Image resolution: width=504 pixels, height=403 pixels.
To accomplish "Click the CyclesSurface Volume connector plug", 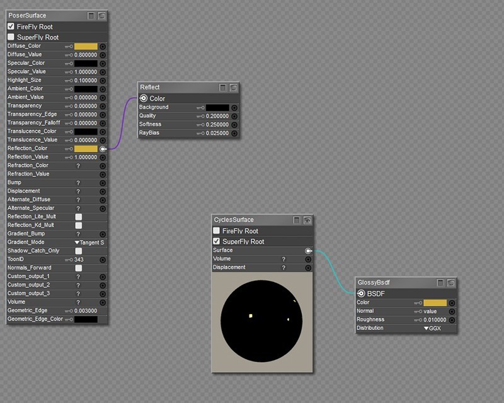I will click(308, 259).
